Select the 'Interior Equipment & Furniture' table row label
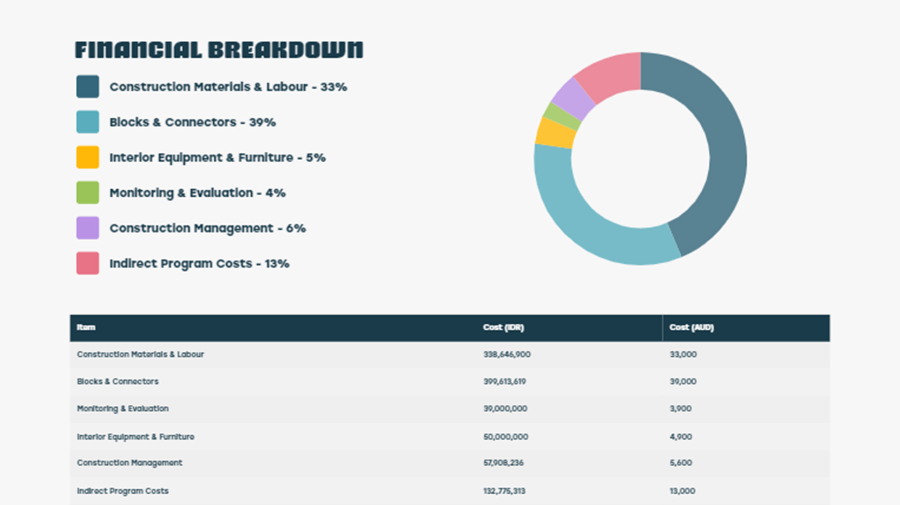 135,437
